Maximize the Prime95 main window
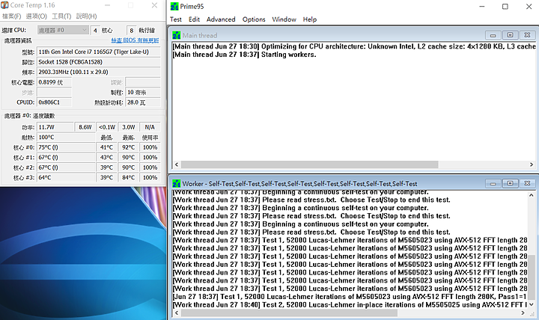This screenshot has width=539, height=320. 505,7
